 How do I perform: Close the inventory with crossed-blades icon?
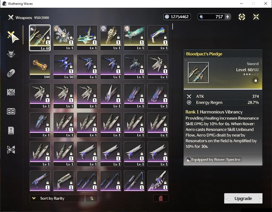256,17
